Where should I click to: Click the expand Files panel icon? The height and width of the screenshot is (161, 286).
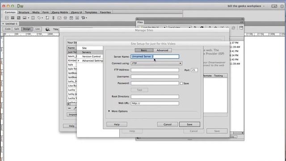[241, 28]
